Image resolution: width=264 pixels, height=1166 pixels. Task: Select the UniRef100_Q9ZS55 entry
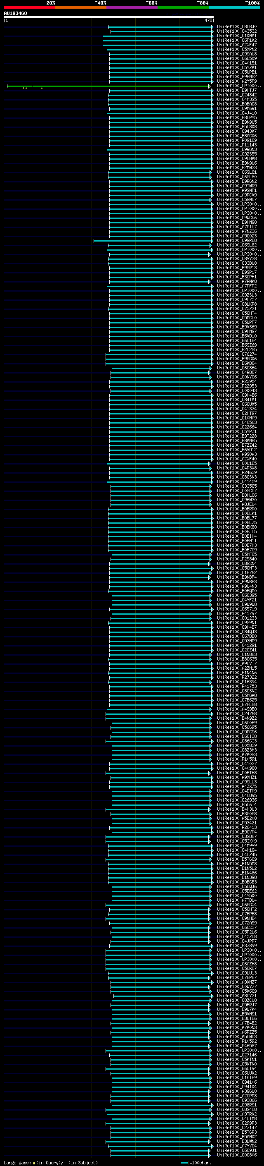tap(236, 154)
